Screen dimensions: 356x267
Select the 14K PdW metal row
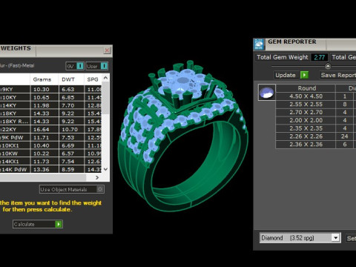coord(51,170)
